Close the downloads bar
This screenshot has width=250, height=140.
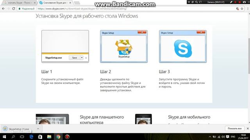[x=248, y=129]
